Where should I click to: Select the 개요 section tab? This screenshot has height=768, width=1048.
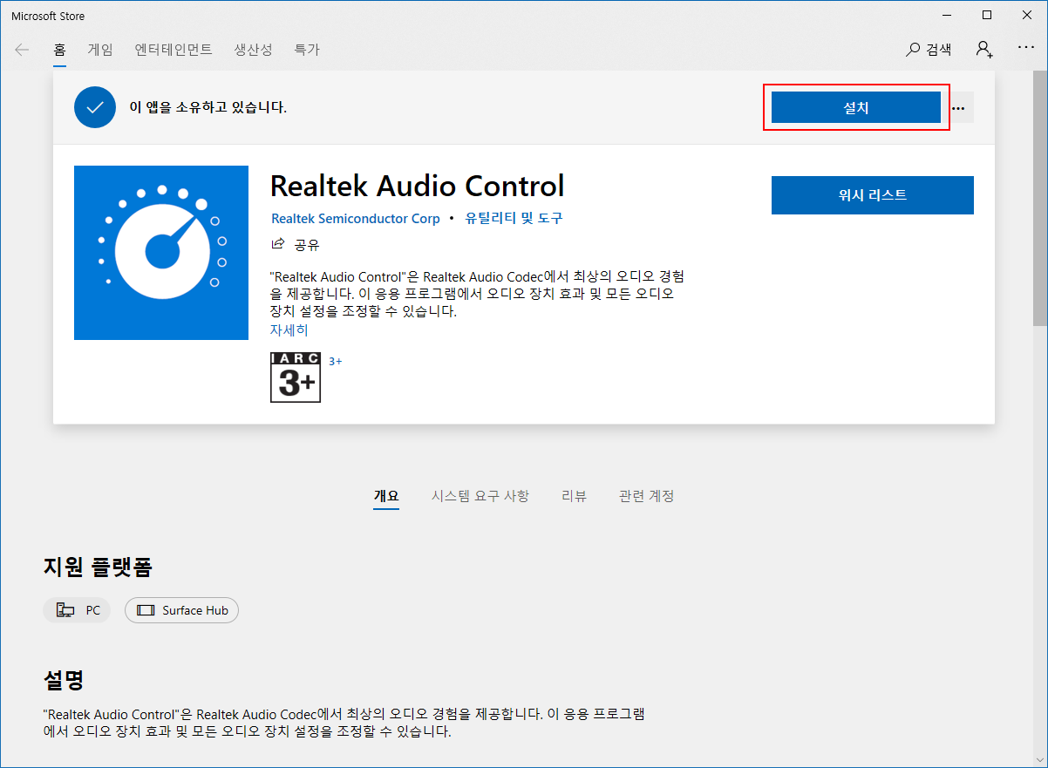[x=386, y=496]
